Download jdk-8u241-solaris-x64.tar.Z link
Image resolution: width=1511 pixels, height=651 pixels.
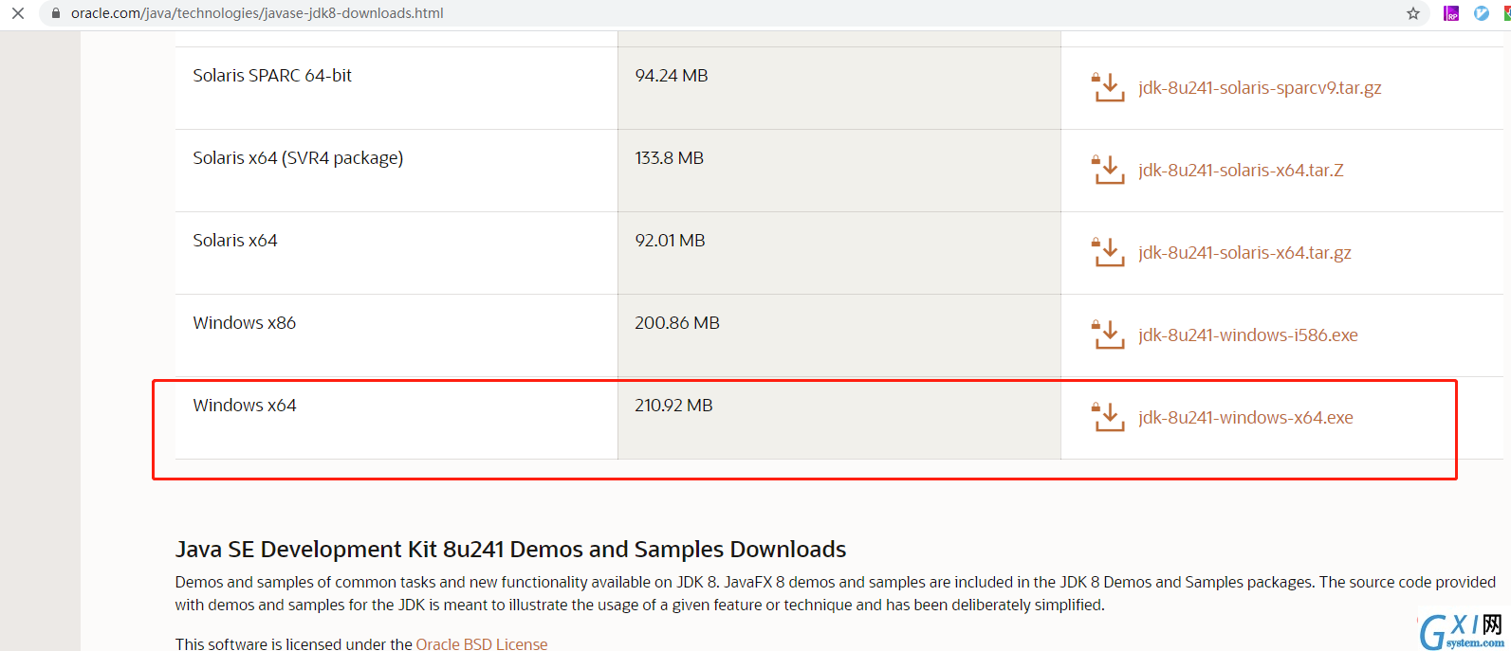click(x=1241, y=171)
